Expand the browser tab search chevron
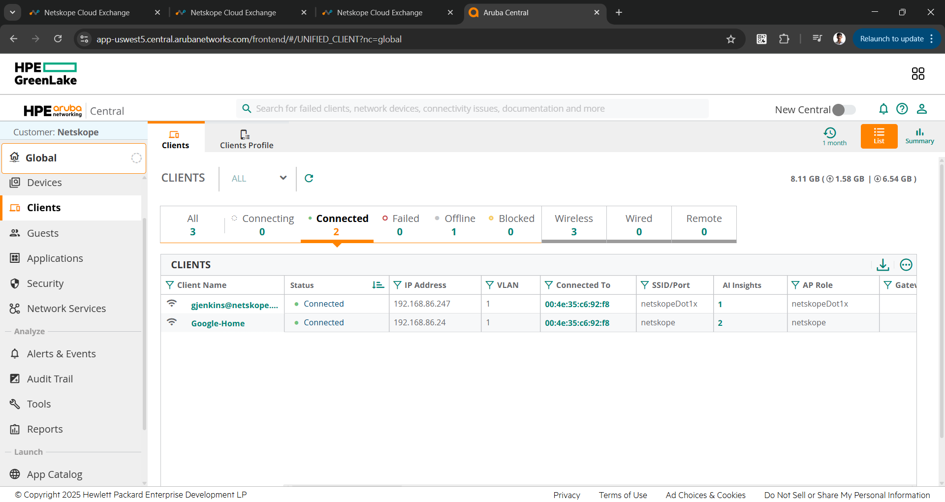 point(12,12)
